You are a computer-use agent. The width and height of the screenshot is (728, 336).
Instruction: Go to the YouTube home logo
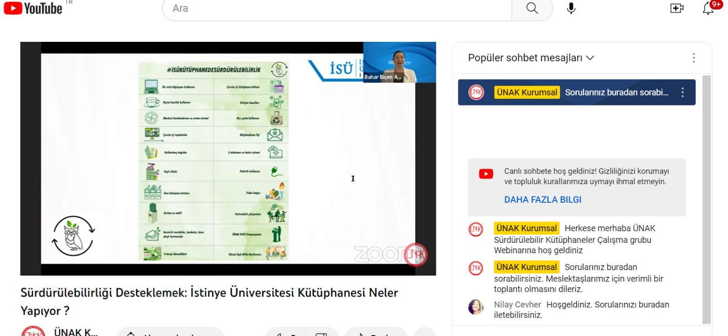pyautogui.click(x=33, y=8)
